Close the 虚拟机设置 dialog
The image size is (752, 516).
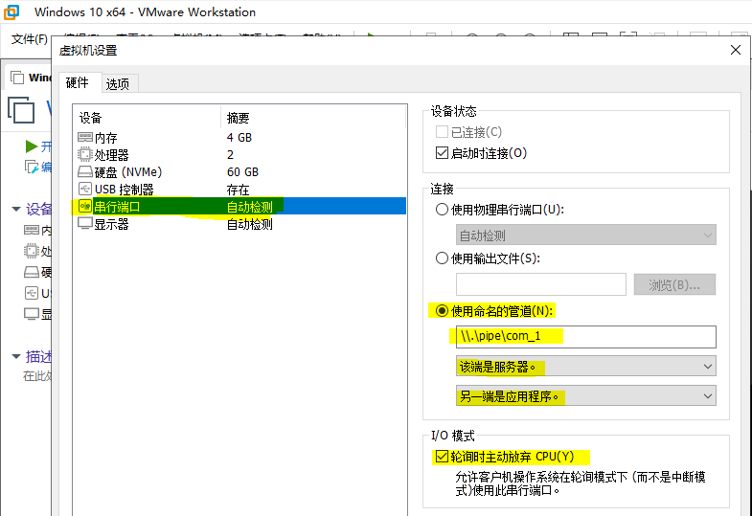pyautogui.click(x=735, y=50)
